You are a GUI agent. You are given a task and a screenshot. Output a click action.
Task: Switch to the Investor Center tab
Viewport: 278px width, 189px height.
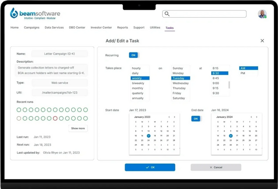[101, 28]
